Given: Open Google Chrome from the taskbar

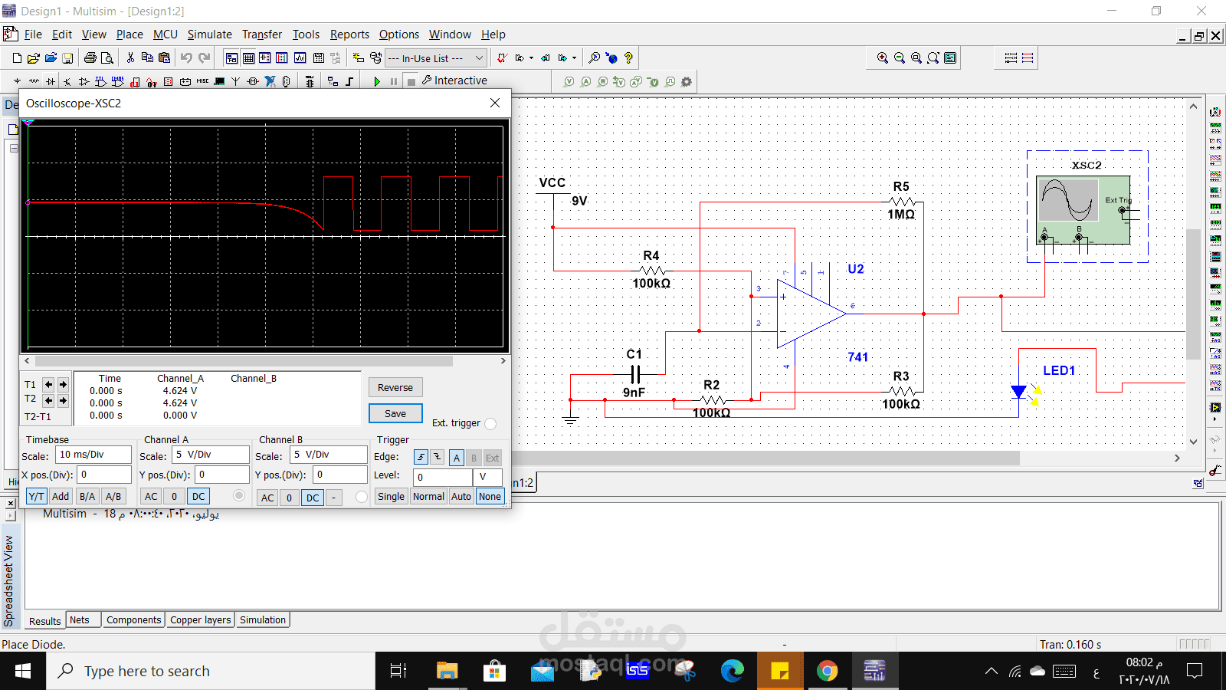Looking at the screenshot, I should point(827,671).
